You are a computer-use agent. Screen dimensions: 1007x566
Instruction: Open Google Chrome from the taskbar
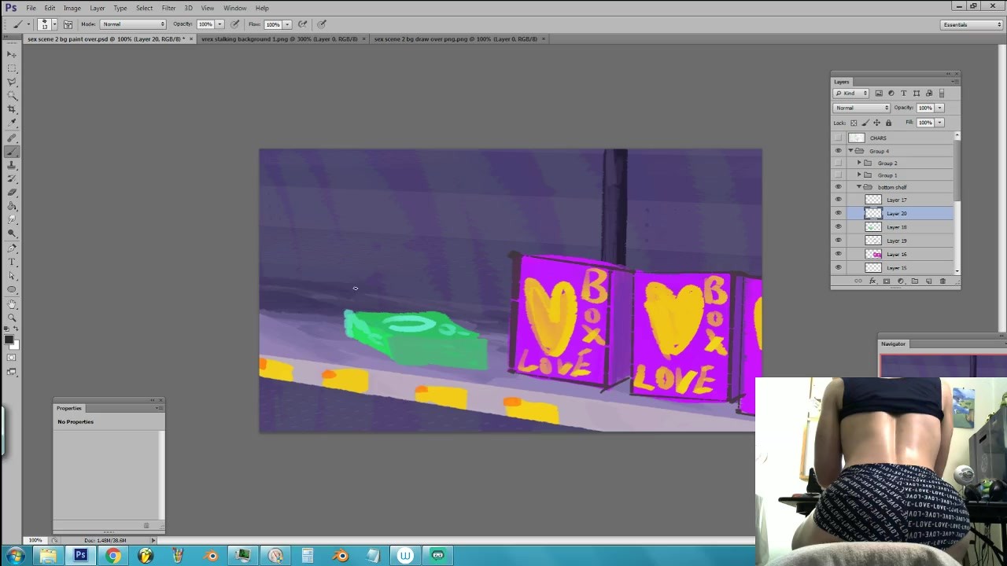(113, 556)
